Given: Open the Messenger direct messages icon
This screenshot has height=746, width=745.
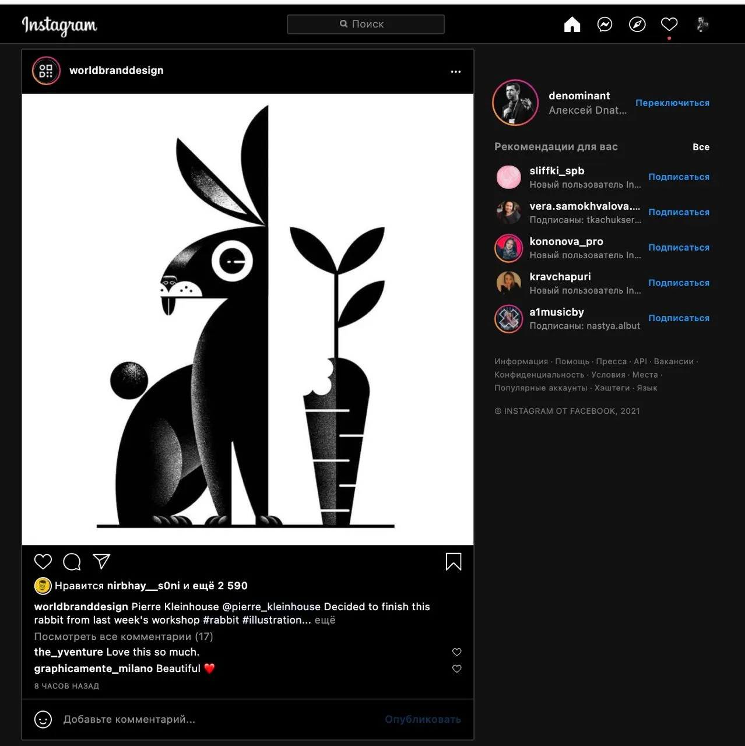Looking at the screenshot, I should [x=605, y=24].
